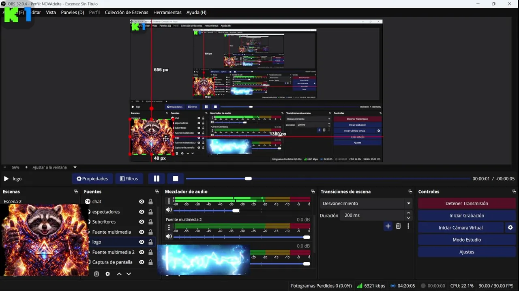The height and width of the screenshot is (291, 519).
Task: Undock the Fuentes panel with float icon
Action: point(157,192)
